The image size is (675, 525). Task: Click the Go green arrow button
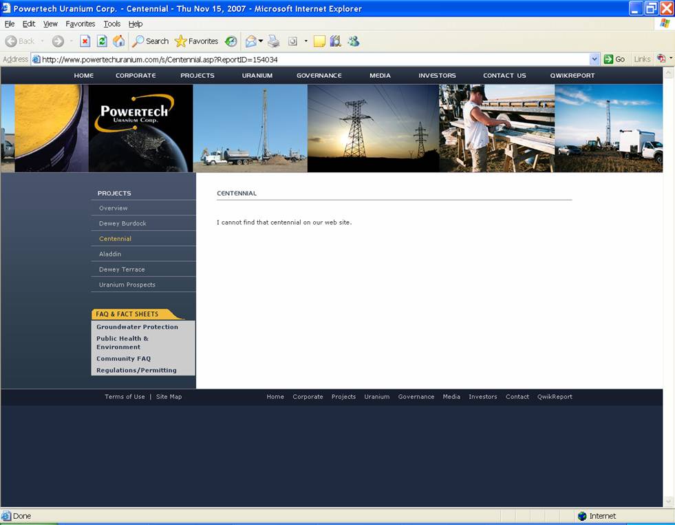tap(614, 59)
